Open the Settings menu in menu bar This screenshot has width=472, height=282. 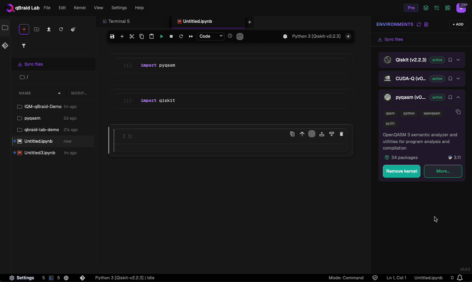119,8
